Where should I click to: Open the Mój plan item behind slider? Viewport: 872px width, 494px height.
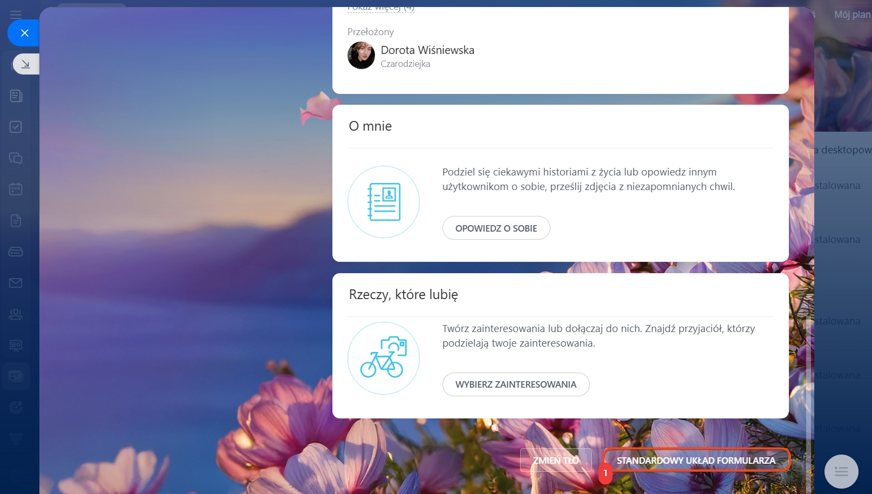click(852, 15)
